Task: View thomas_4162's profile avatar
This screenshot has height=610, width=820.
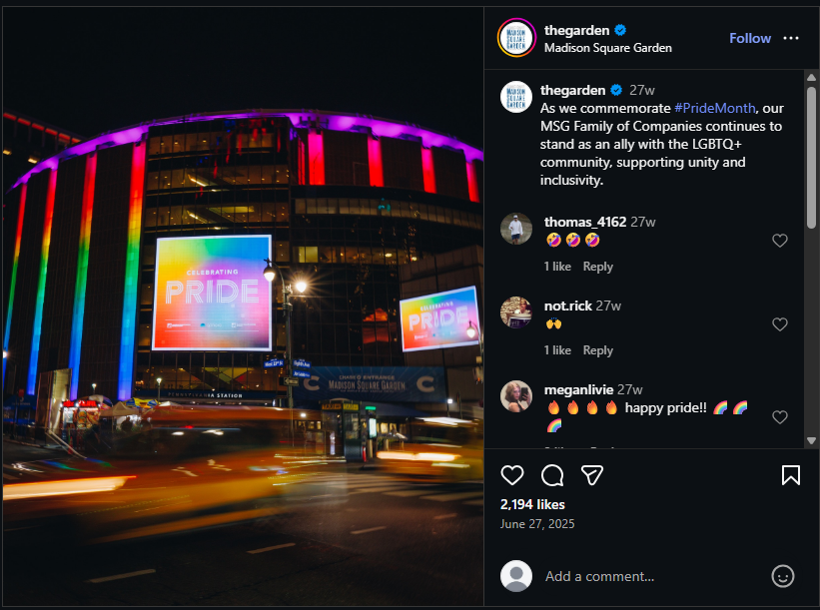Action: point(516,229)
